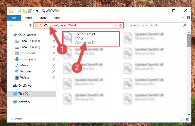Click the pin icon next to Documents

(x=54, y=53)
